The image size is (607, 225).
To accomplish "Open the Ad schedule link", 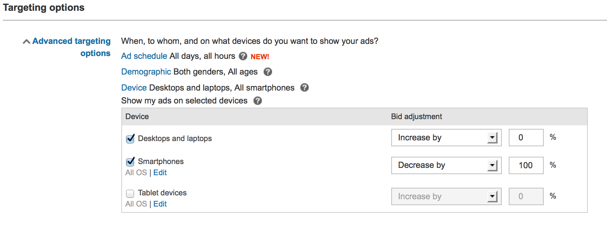I will click(x=144, y=56).
